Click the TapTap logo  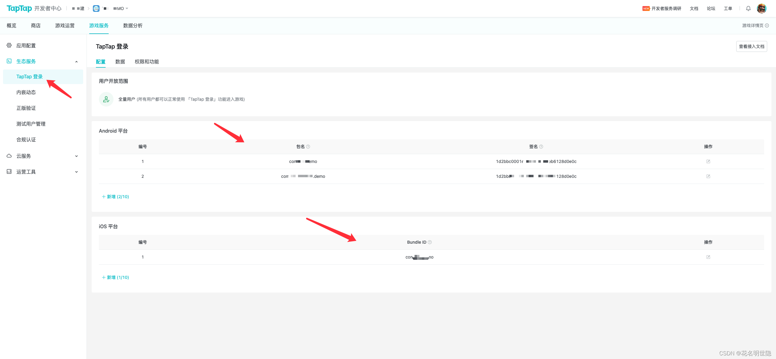tap(19, 8)
